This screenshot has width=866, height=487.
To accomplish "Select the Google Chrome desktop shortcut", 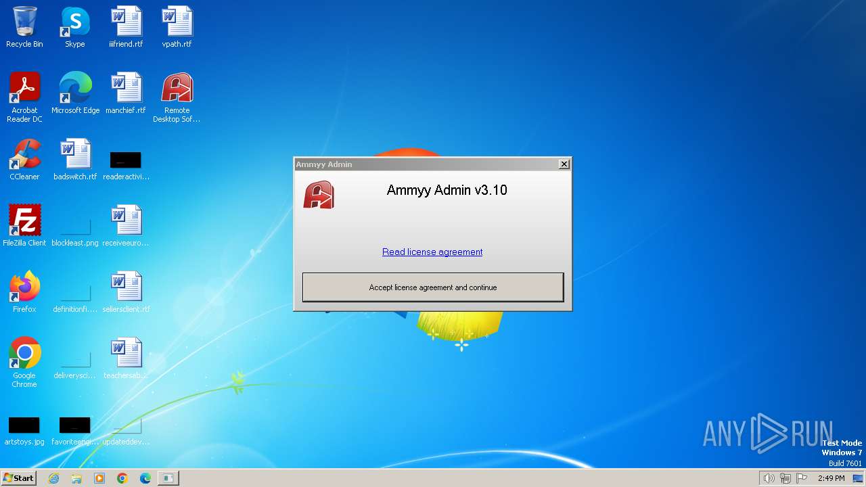I will tap(24, 363).
